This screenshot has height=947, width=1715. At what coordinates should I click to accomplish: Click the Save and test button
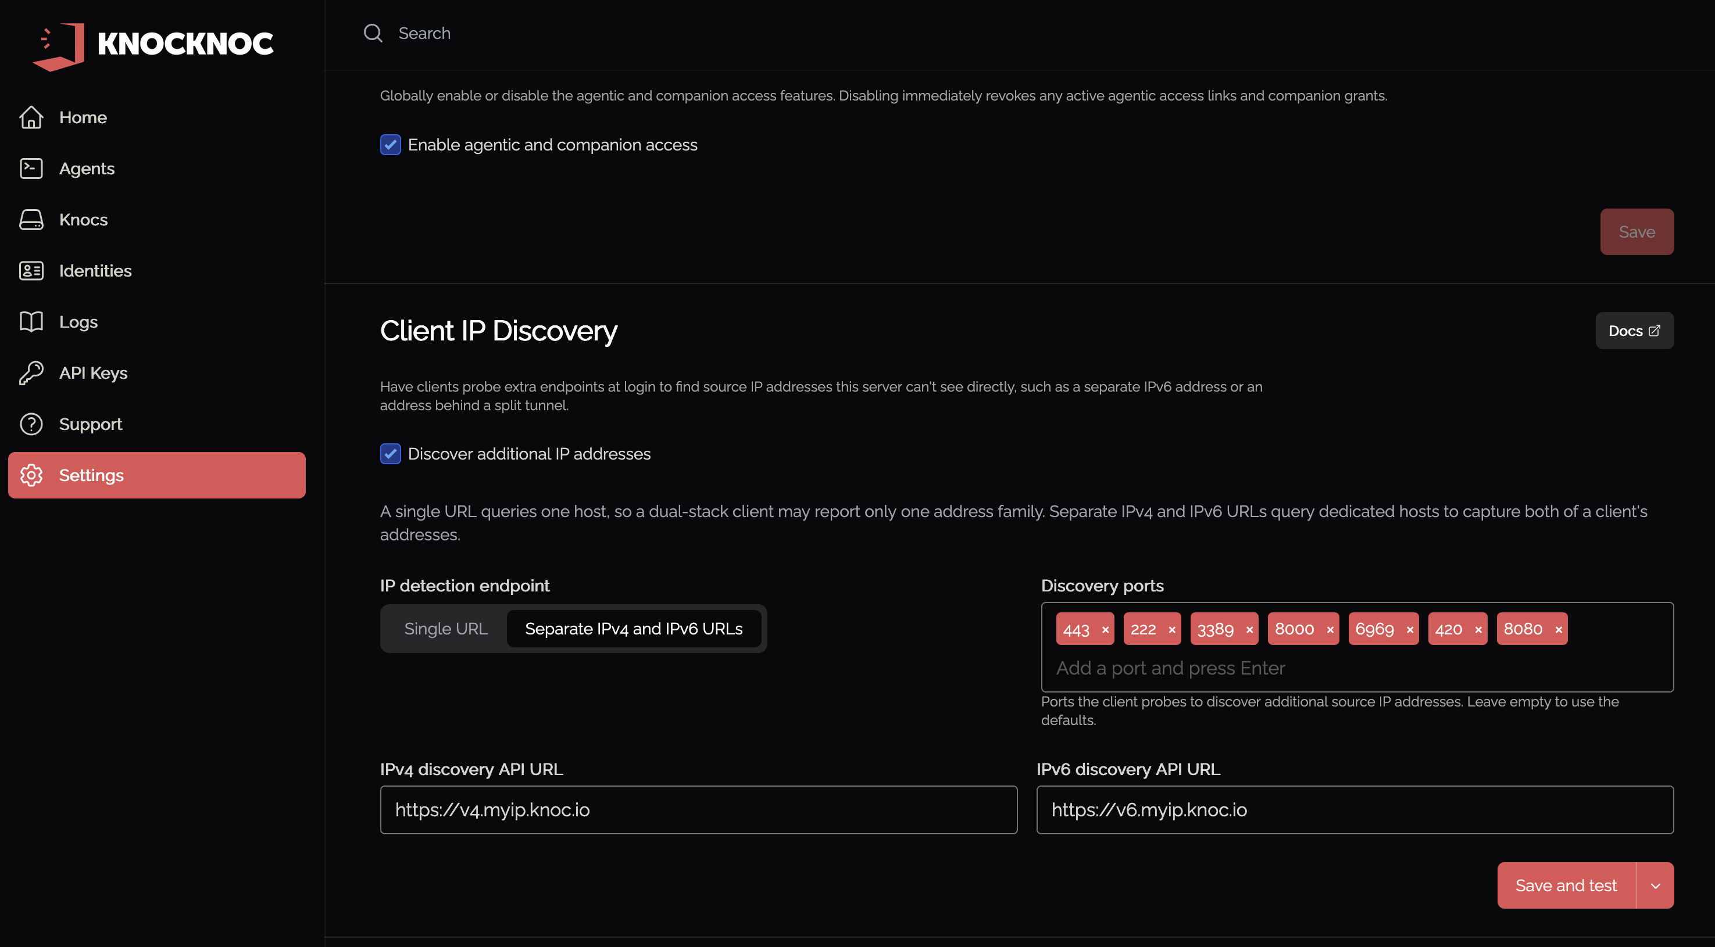[1567, 886]
